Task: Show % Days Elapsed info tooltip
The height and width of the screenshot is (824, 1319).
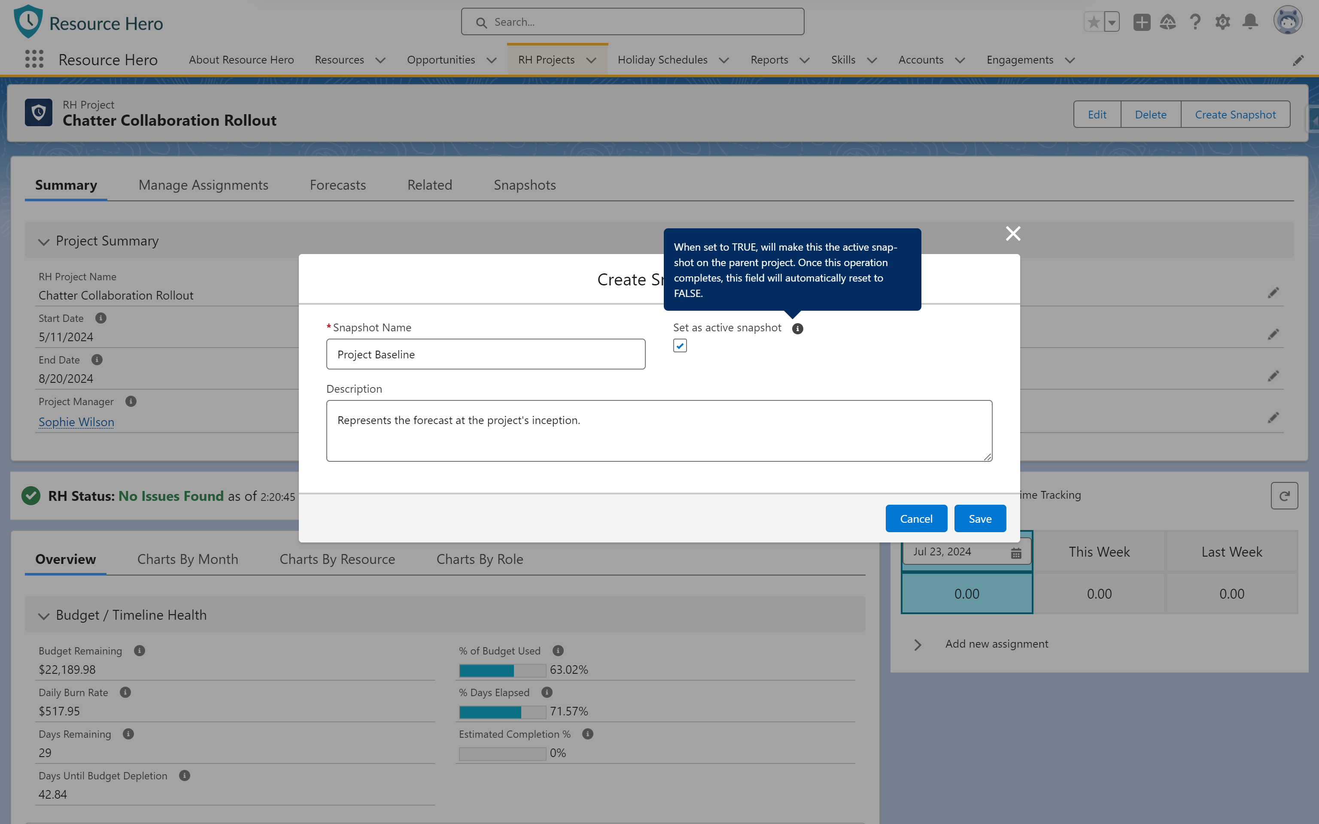Action: (547, 692)
